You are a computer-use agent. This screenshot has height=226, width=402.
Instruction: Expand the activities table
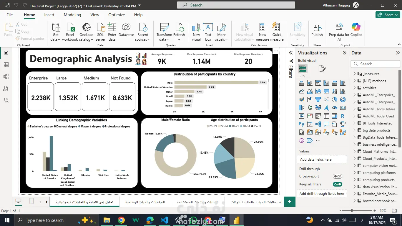click(x=354, y=88)
